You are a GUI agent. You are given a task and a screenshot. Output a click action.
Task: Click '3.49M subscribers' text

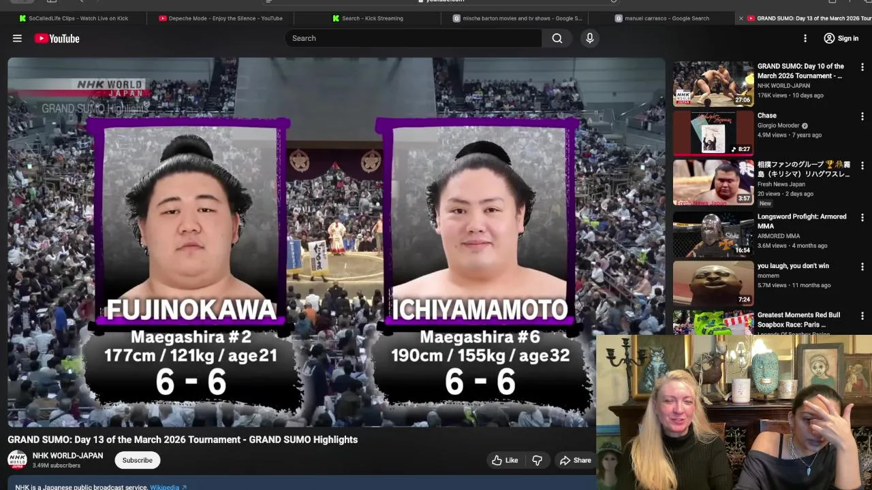pos(57,465)
